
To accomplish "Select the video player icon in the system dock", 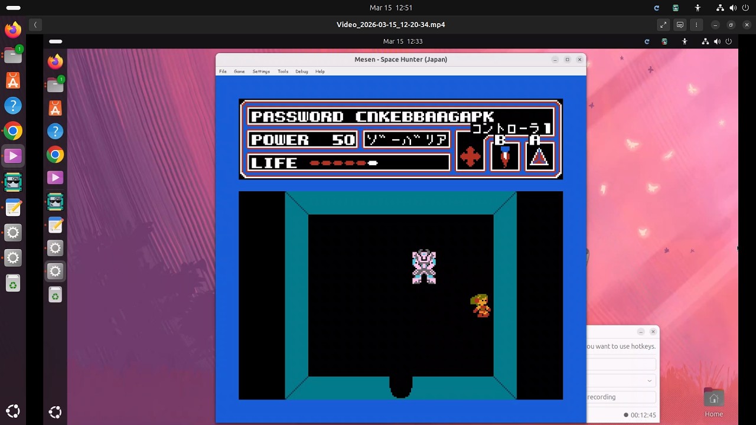I will [13, 156].
